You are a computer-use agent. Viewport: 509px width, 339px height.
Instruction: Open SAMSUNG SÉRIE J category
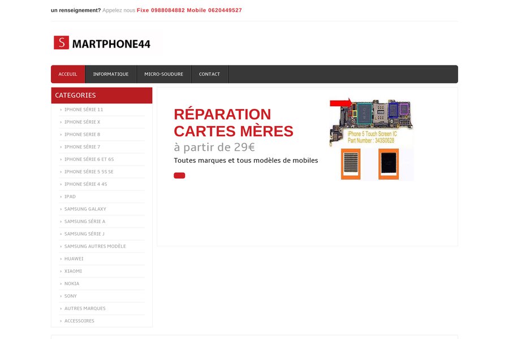84,234
